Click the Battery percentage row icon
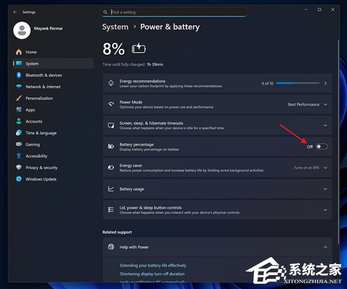The height and width of the screenshot is (289, 347). tap(111, 147)
